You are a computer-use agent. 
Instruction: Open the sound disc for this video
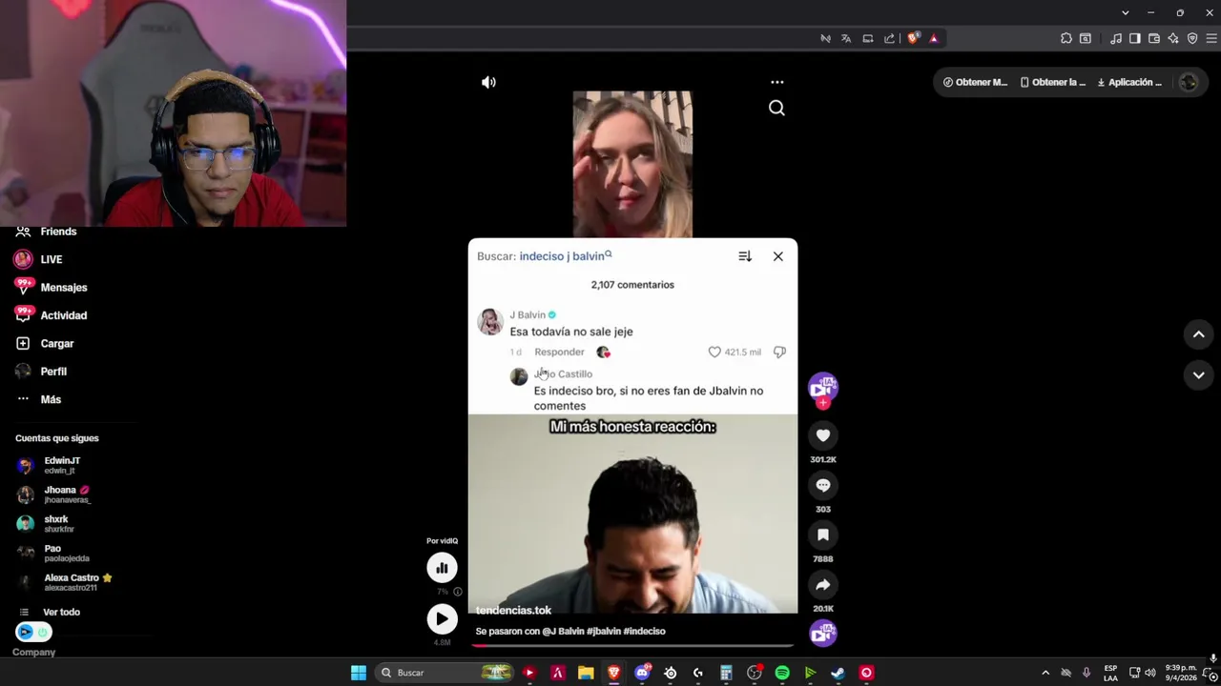point(823,634)
